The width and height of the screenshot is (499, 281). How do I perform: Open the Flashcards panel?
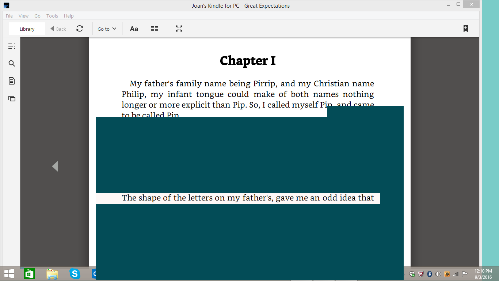[x=11, y=98]
